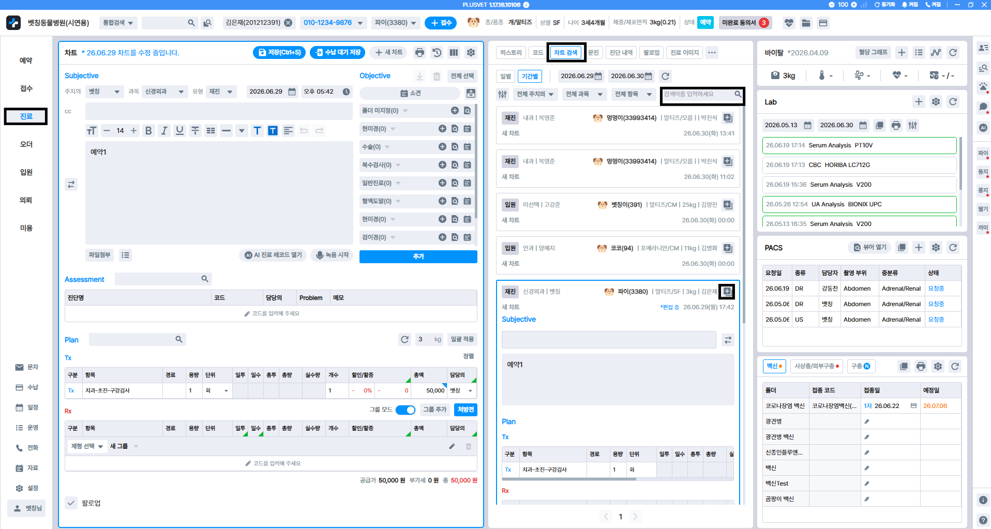Create a new chart with 새 차트
991x529 pixels.
[389, 52]
